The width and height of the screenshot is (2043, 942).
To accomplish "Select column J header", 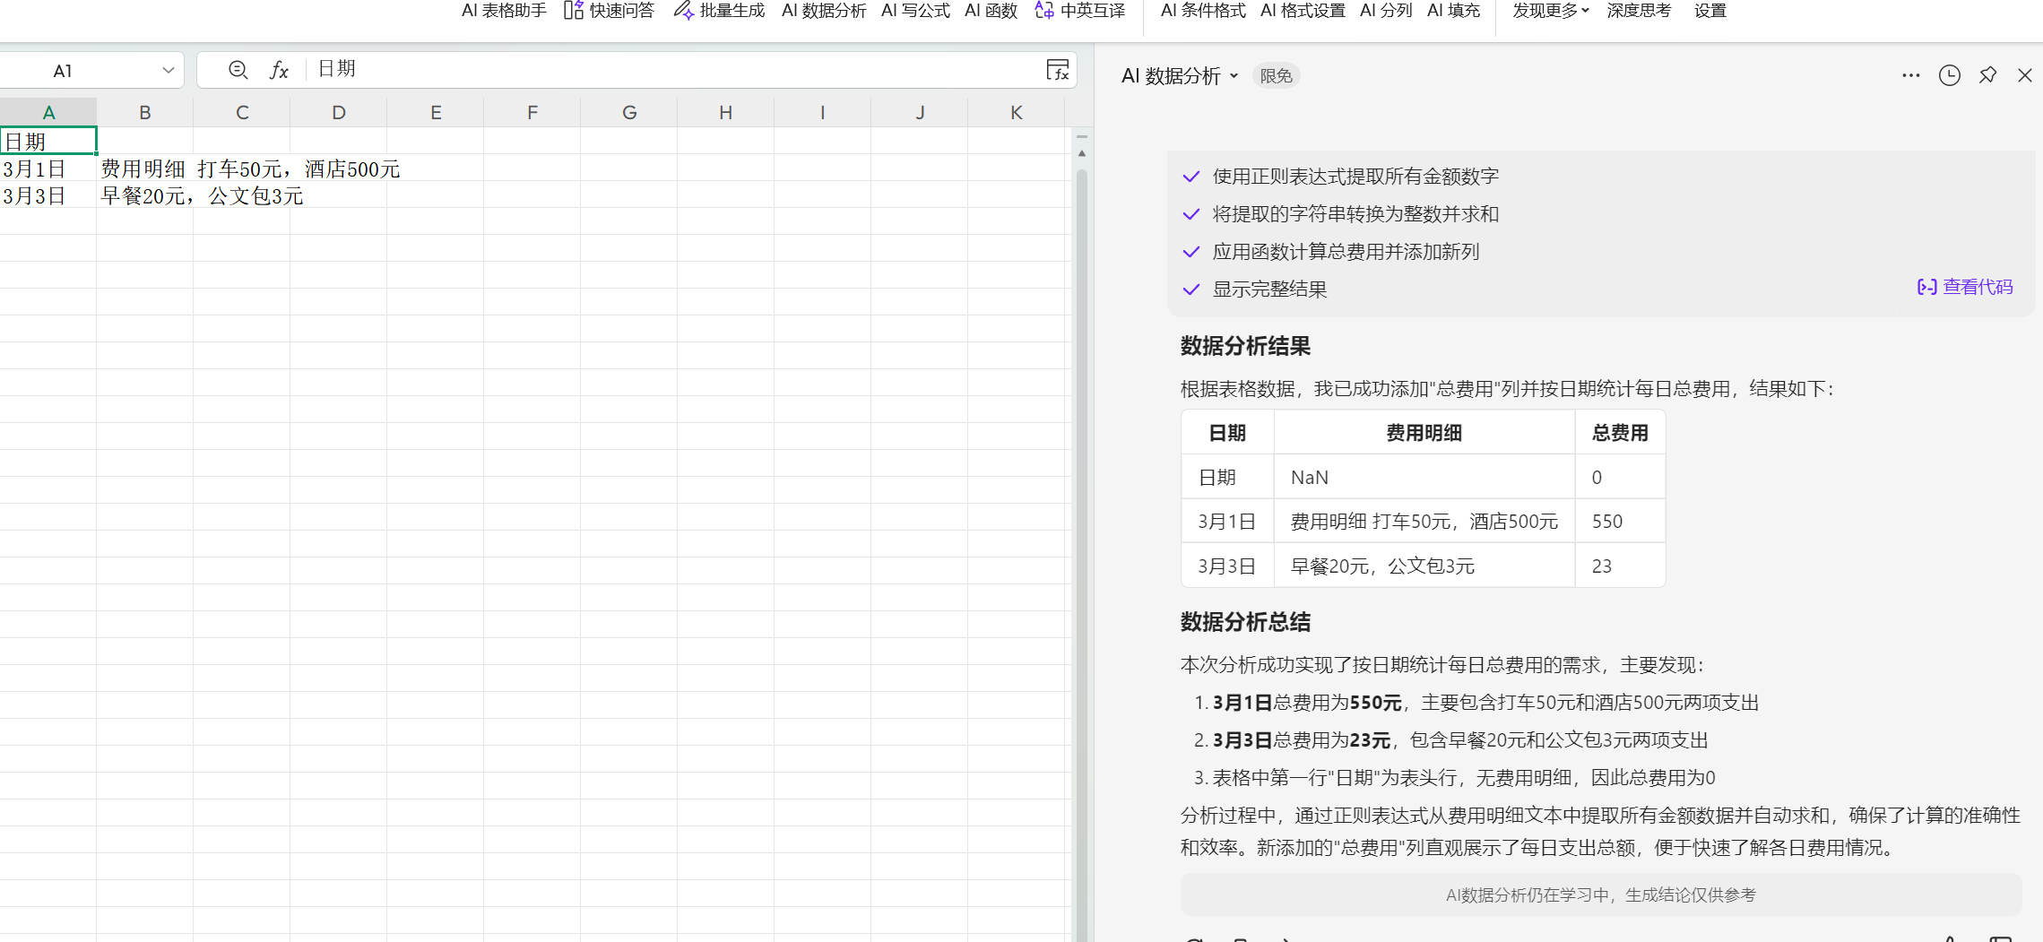I will click(920, 112).
